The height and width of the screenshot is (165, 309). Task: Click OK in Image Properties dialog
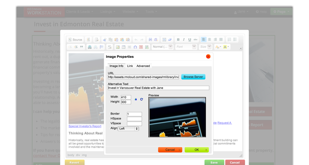(x=197, y=150)
